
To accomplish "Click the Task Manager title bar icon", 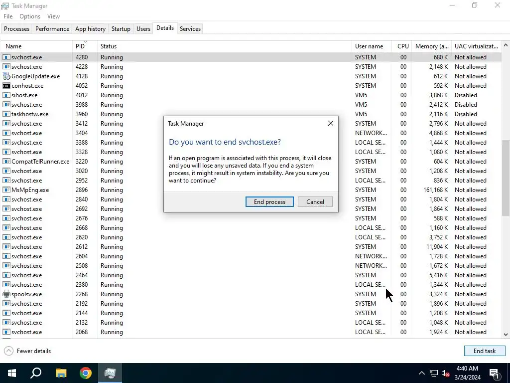I will click(x=5, y=6).
